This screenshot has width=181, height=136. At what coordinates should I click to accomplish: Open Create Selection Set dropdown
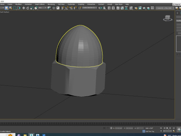pyautogui.click(x=90, y=8)
